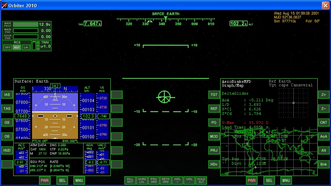The height and width of the screenshot is (186, 331).
Task: Click trim up arrow stepper
Action: (x=38, y=43)
